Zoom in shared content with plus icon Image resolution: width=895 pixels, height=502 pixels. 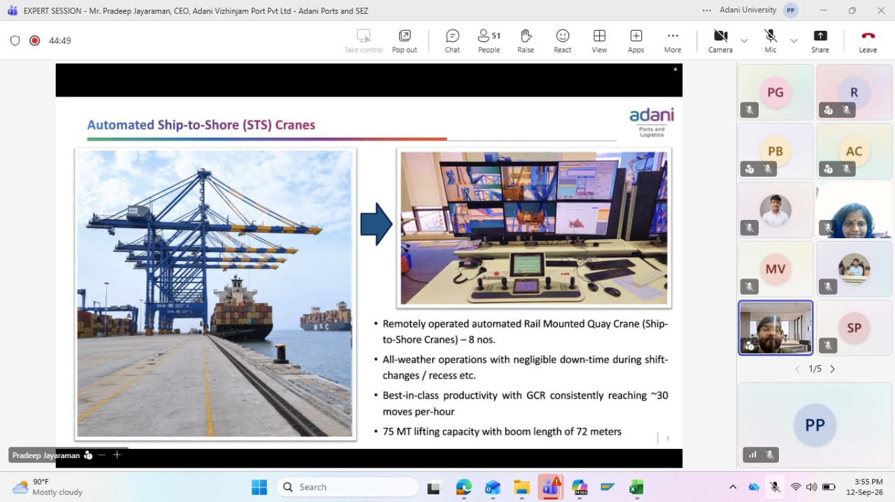[117, 455]
